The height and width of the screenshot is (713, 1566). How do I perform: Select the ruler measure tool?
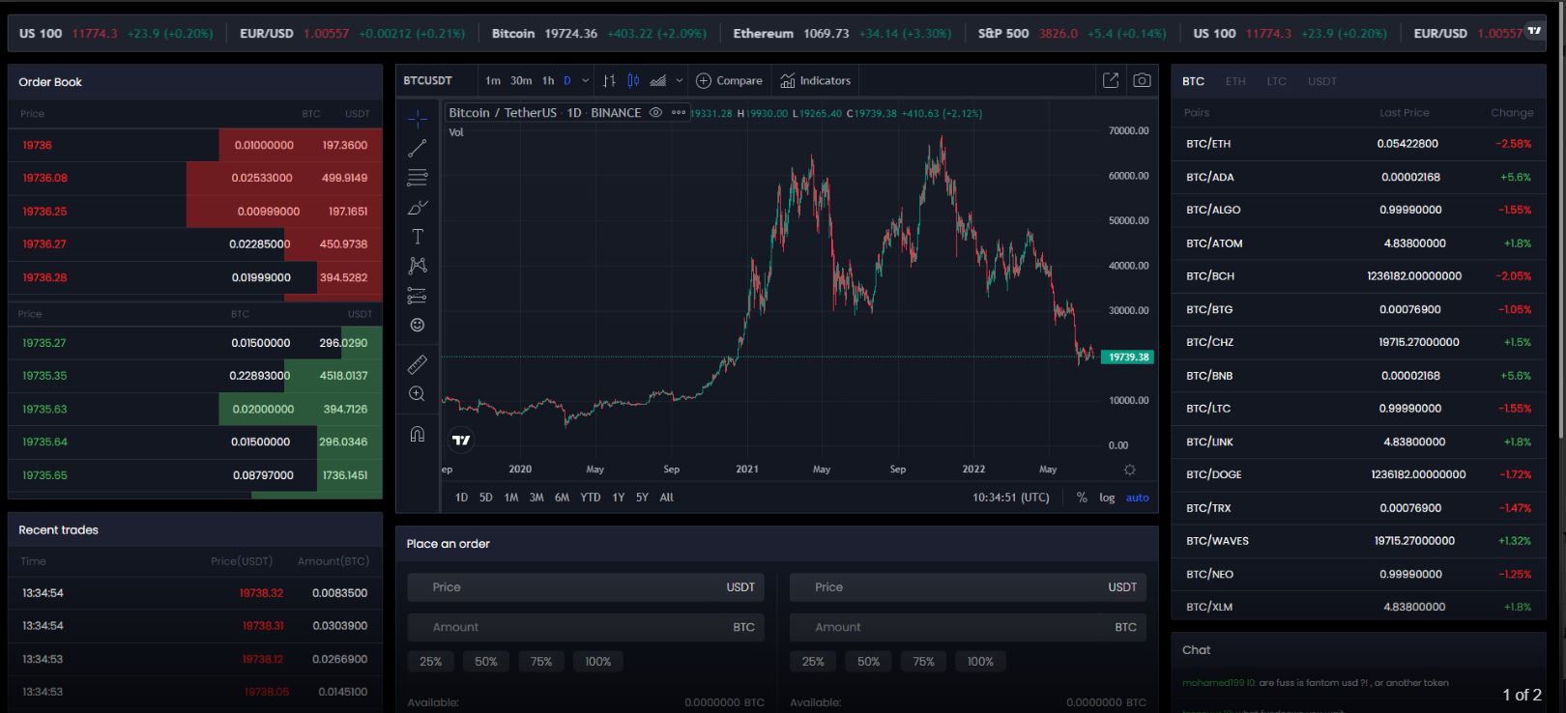click(x=417, y=364)
